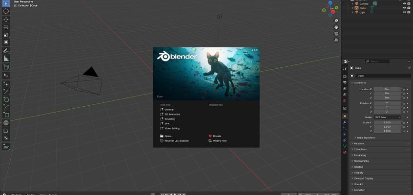
Task: Open the XYZ Euler rotation mode dropdown
Action: tap(387, 117)
